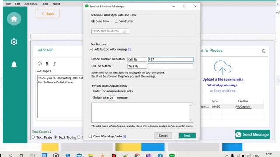Open Microsoft Edge from the taskbar
Viewport: 280px width, 157px height.
[67, 155]
